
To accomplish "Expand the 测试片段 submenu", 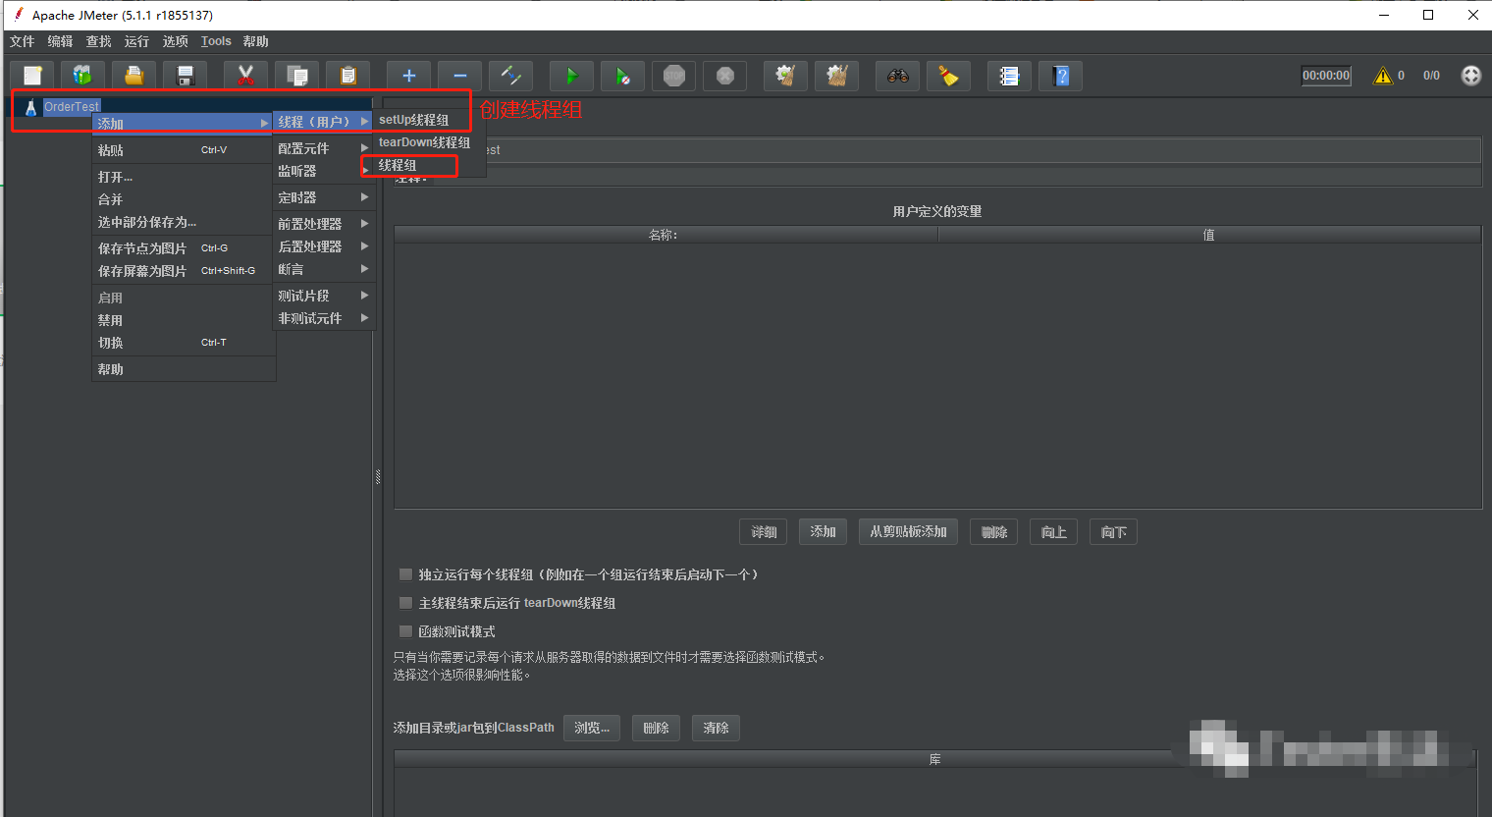I will [x=323, y=296].
